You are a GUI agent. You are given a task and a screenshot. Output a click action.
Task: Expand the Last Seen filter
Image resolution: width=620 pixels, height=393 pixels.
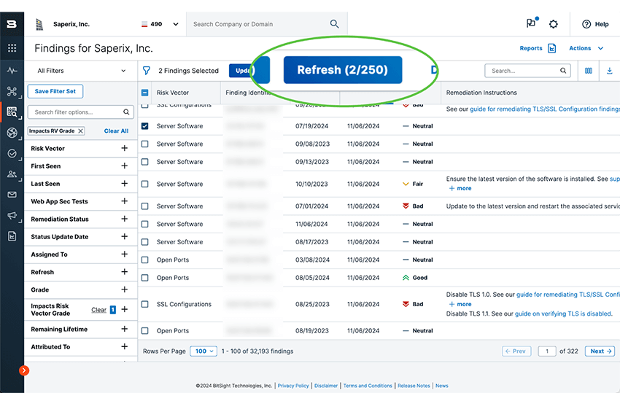coord(124,184)
